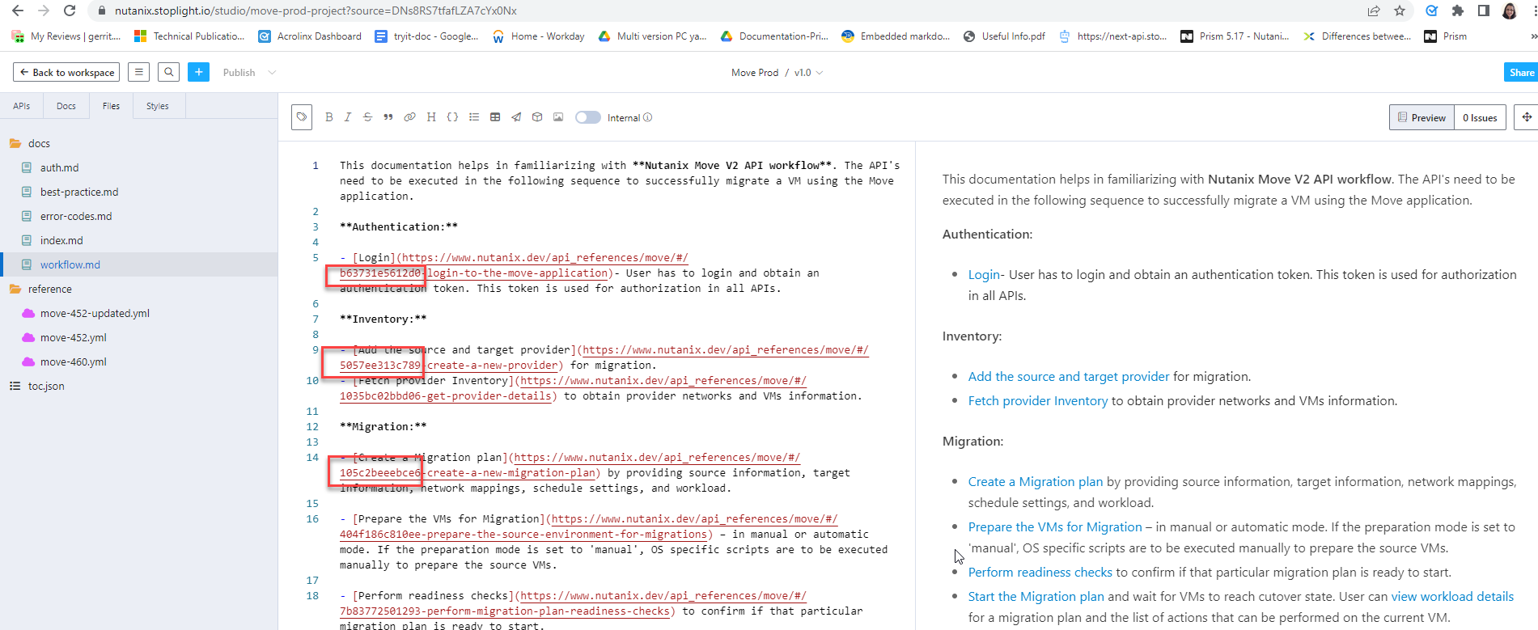This screenshot has height=630, width=1538.
Task: Open move-452.yml file
Action: 73,337
